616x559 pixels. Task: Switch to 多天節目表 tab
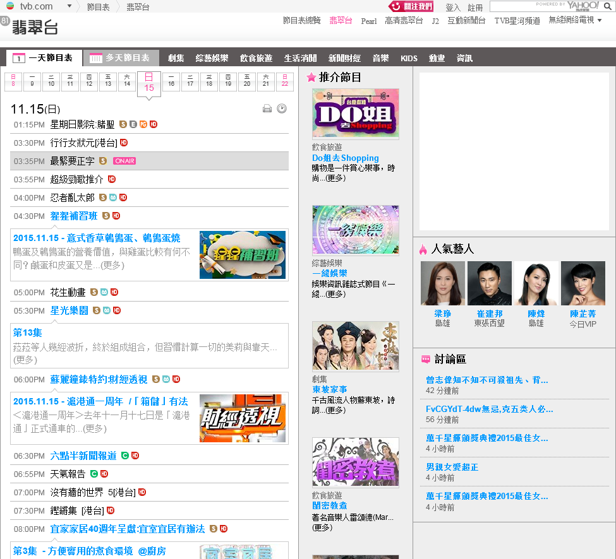pos(121,58)
